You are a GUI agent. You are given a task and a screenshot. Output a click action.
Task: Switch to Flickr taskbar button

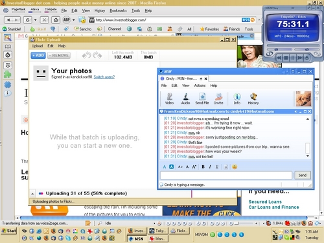coord(179,231)
